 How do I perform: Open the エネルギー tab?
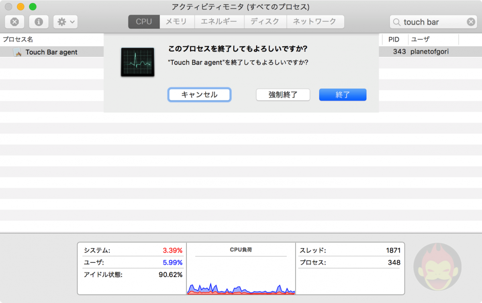219,22
